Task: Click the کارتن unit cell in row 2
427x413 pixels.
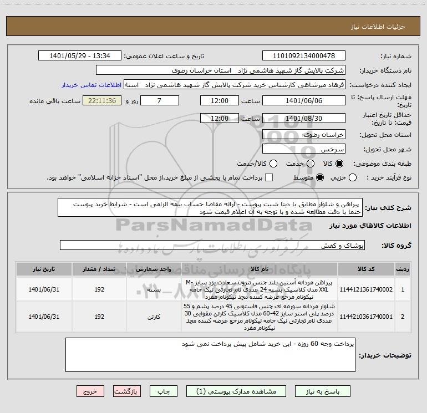Action: [x=154, y=317]
